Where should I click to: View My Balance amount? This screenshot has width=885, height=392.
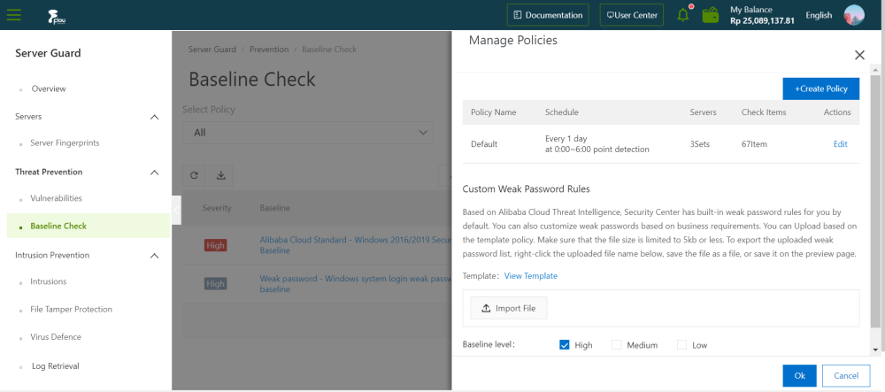[762, 21]
